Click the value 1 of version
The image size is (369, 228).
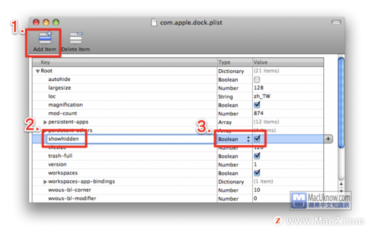(255, 164)
